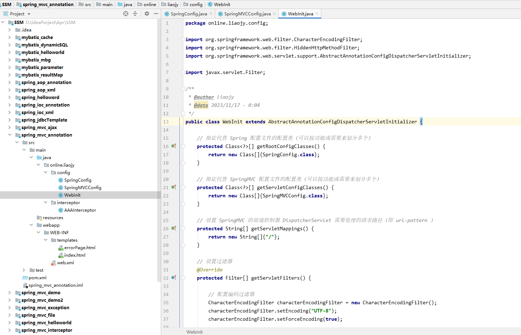Open the Project view dropdown

pyautogui.click(x=29, y=14)
